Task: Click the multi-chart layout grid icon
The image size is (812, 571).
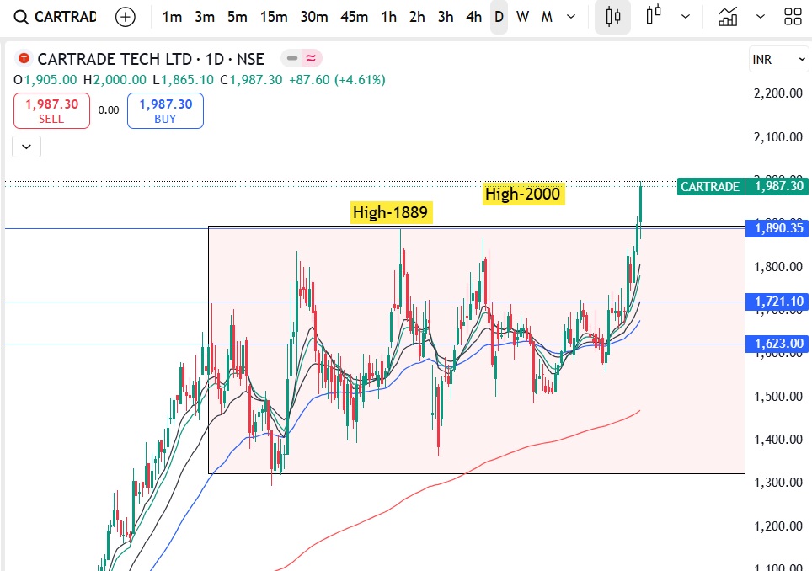Action: (x=793, y=16)
